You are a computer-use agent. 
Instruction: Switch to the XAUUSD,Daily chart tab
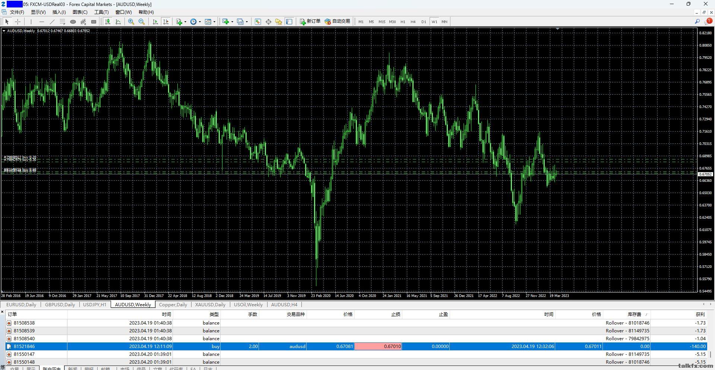tap(210, 304)
